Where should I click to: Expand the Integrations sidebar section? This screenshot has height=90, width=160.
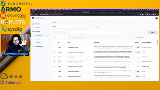tap(39, 46)
